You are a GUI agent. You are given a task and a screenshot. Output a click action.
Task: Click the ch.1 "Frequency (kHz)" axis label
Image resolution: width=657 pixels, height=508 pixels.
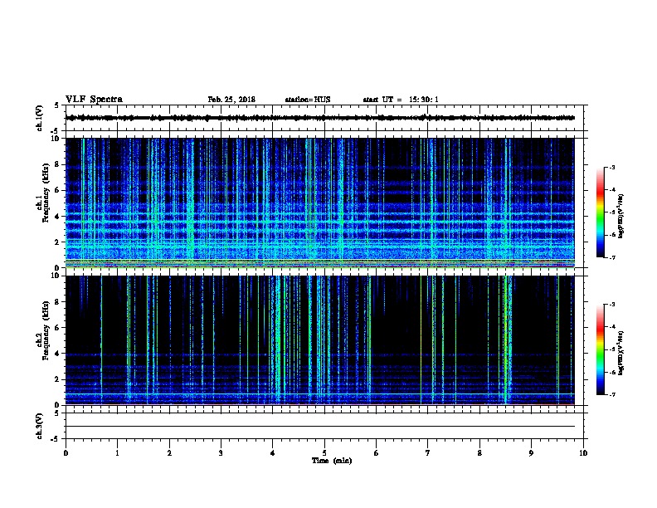tap(46, 192)
